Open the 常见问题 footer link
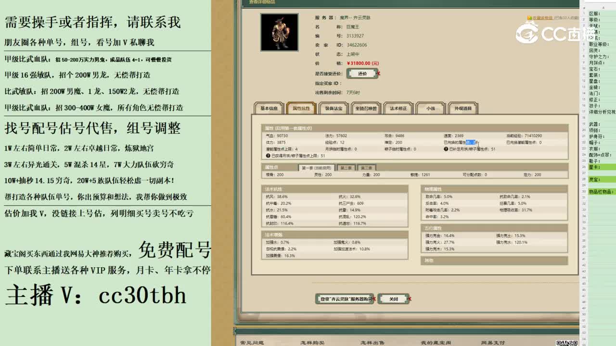Viewport: 616px width, 346px height. click(x=252, y=343)
